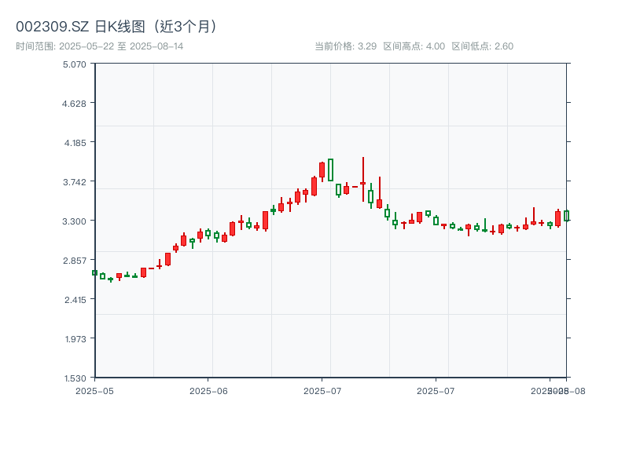This screenshot has width=629, height=471.
Task: Select the last green candlestick on the chart
Action: tap(566, 215)
